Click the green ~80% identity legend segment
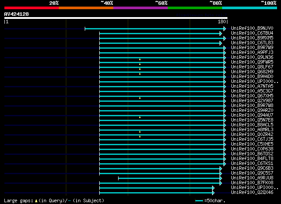 click(195, 8)
